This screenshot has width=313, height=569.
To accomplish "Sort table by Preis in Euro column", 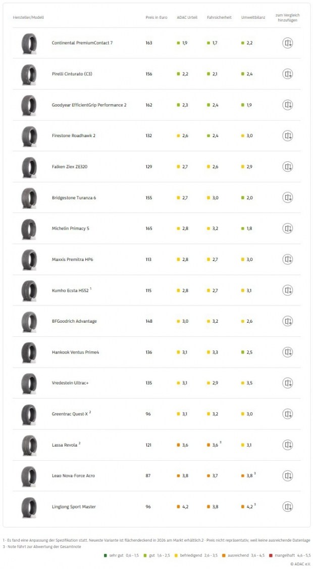I will pos(156,17).
